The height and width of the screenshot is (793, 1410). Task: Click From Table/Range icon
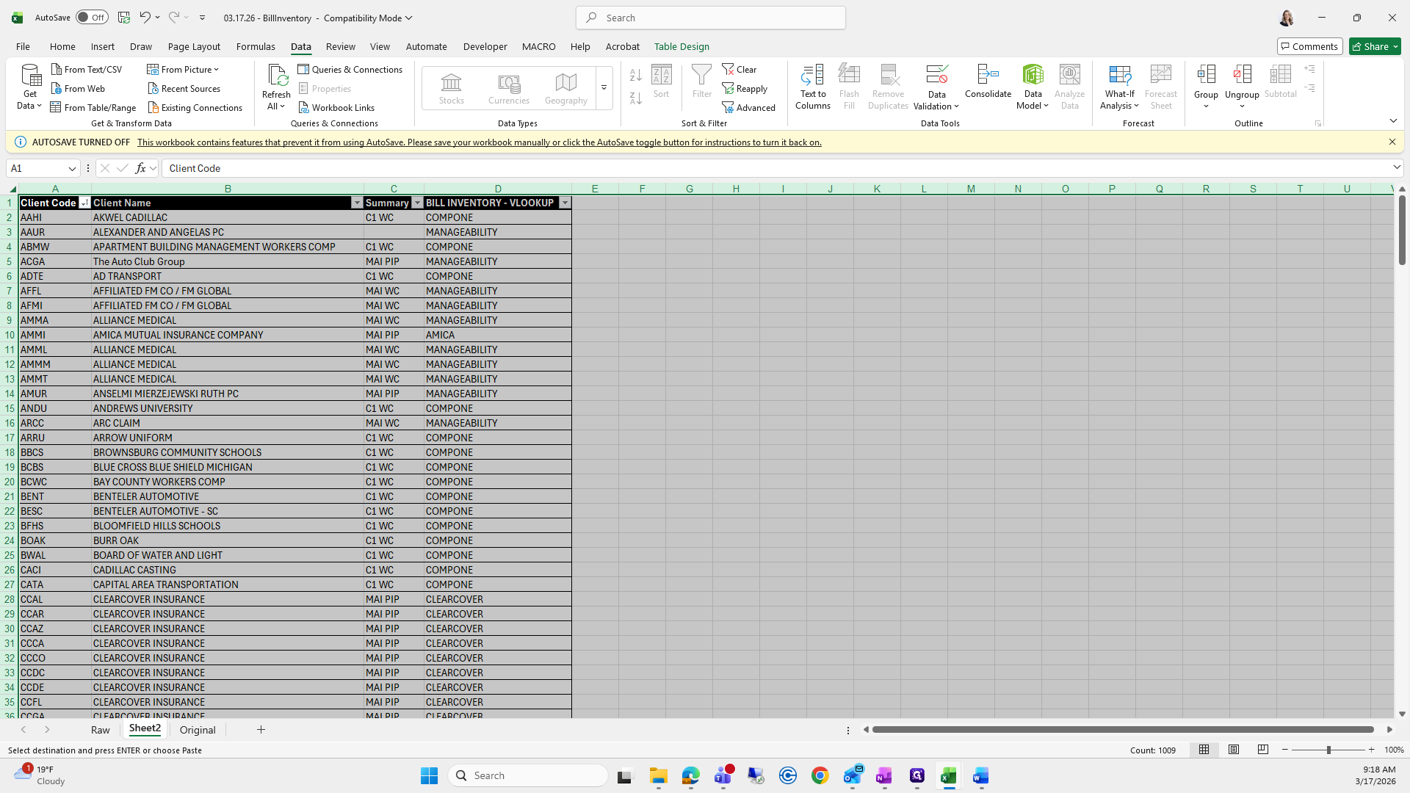point(56,108)
